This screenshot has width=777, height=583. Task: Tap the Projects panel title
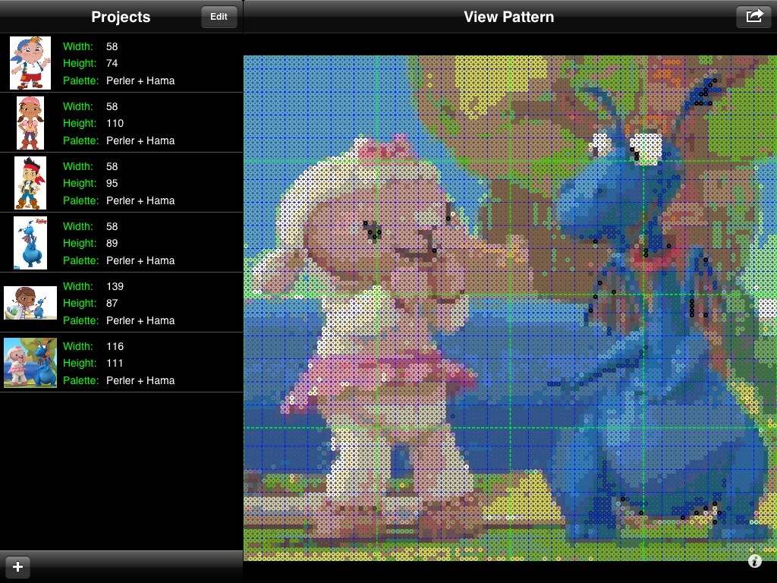point(121,17)
